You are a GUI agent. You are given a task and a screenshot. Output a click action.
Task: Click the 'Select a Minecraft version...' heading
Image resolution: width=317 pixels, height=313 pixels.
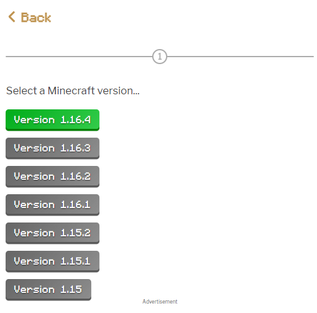point(73,91)
